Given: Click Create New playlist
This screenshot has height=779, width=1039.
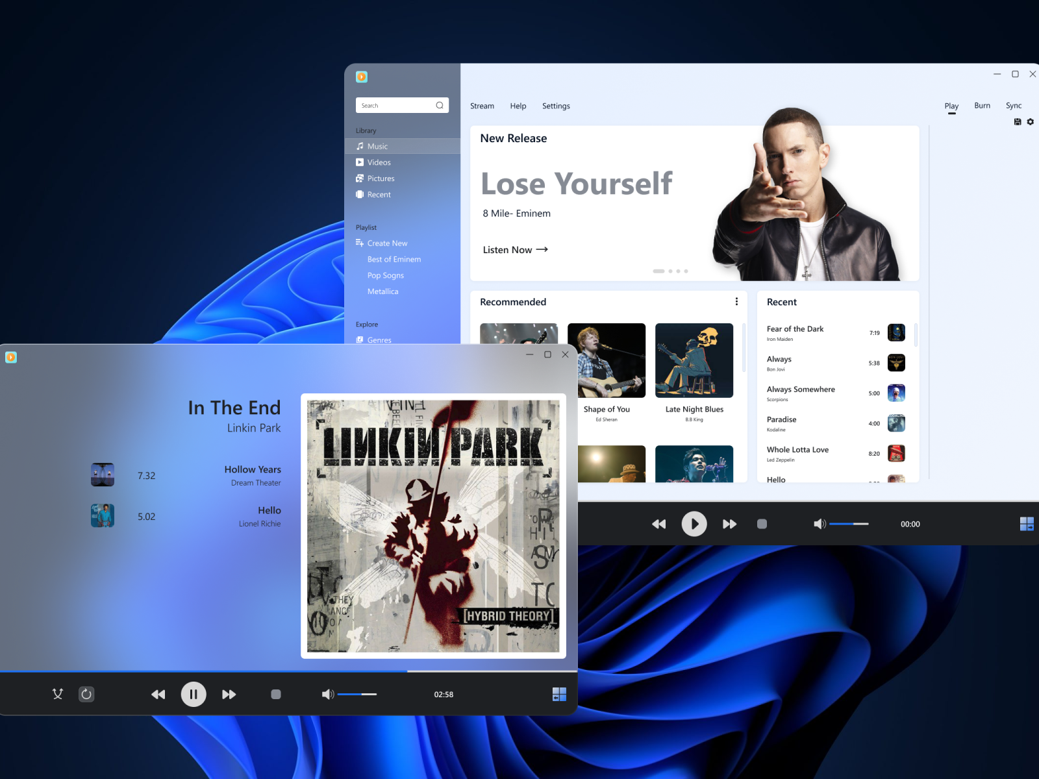Looking at the screenshot, I should point(382,243).
